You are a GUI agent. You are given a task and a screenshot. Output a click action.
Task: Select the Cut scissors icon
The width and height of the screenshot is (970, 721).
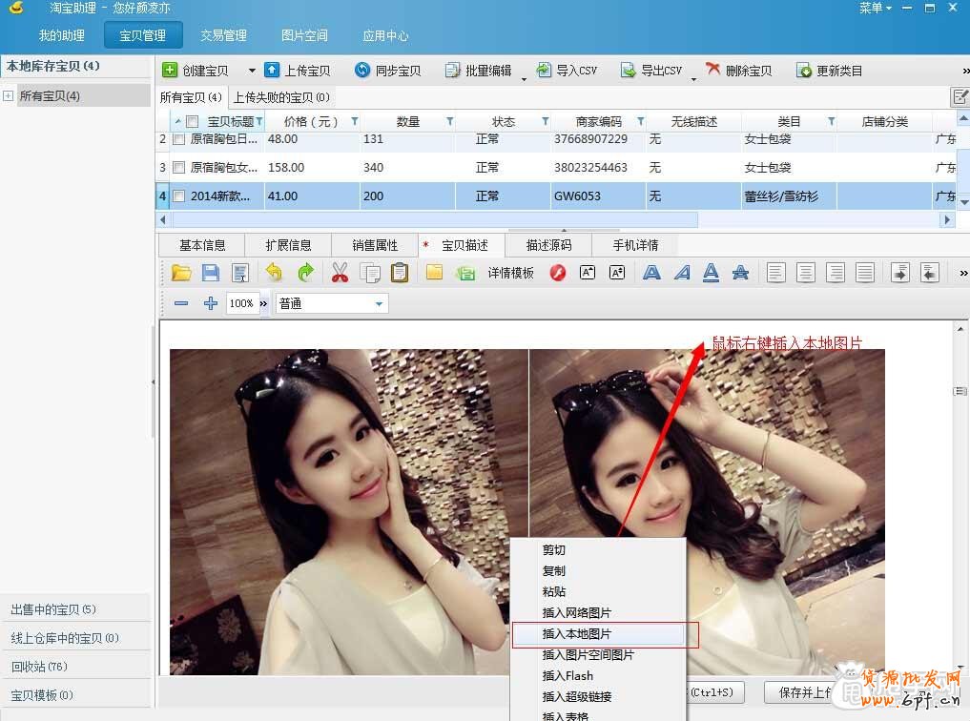coord(339,272)
